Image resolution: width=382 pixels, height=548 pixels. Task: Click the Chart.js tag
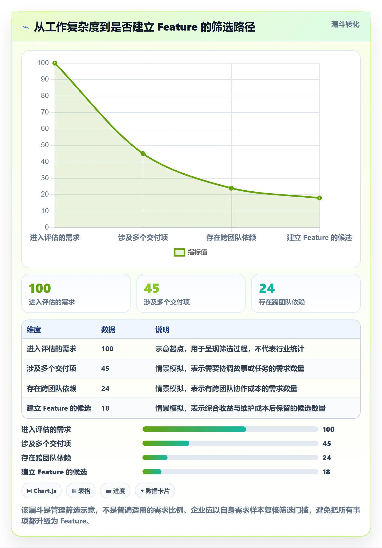41,491
